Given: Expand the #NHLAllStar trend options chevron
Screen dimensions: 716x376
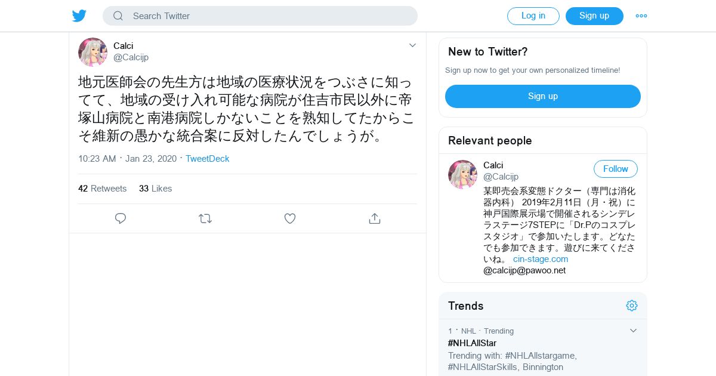Looking at the screenshot, I should pyautogui.click(x=633, y=331).
